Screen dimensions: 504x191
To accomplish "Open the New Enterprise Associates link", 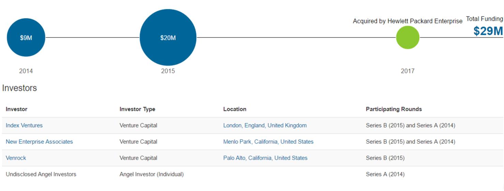I will (x=39, y=142).
